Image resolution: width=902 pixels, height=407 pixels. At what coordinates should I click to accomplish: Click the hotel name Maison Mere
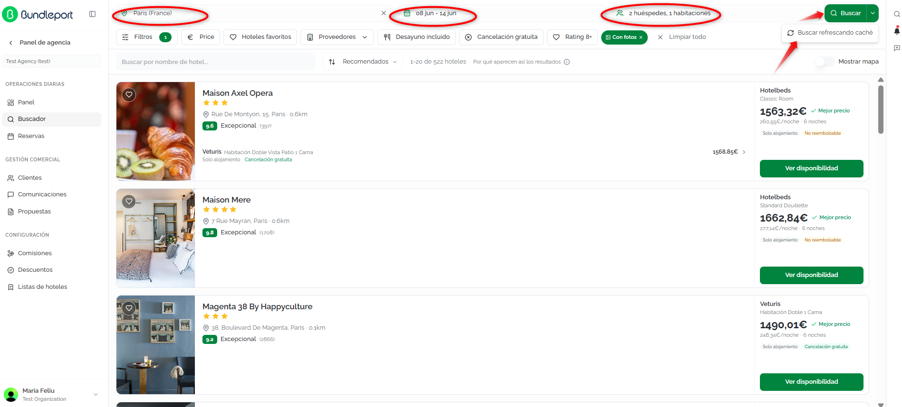pos(227,200)
